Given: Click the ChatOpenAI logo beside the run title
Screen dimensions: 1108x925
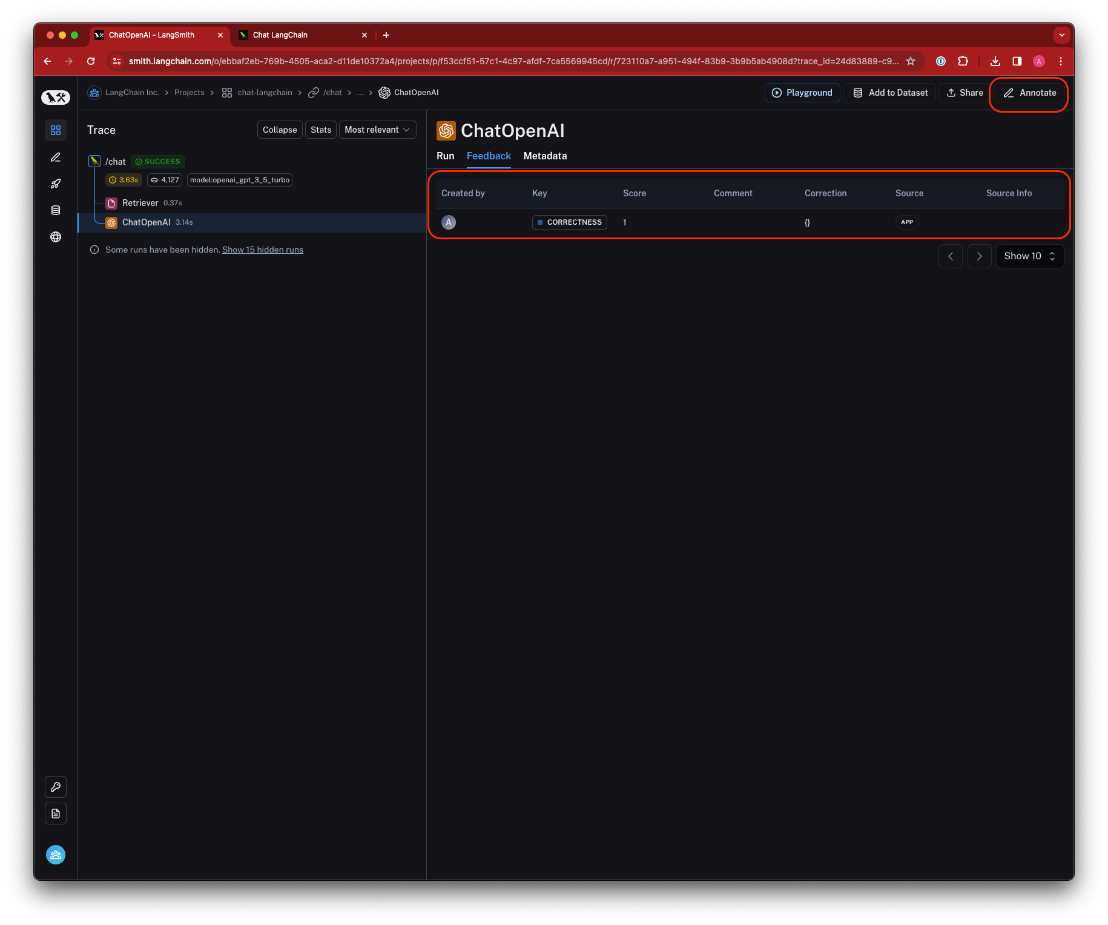Looking at the screenshot, I should tap(446, 130).
